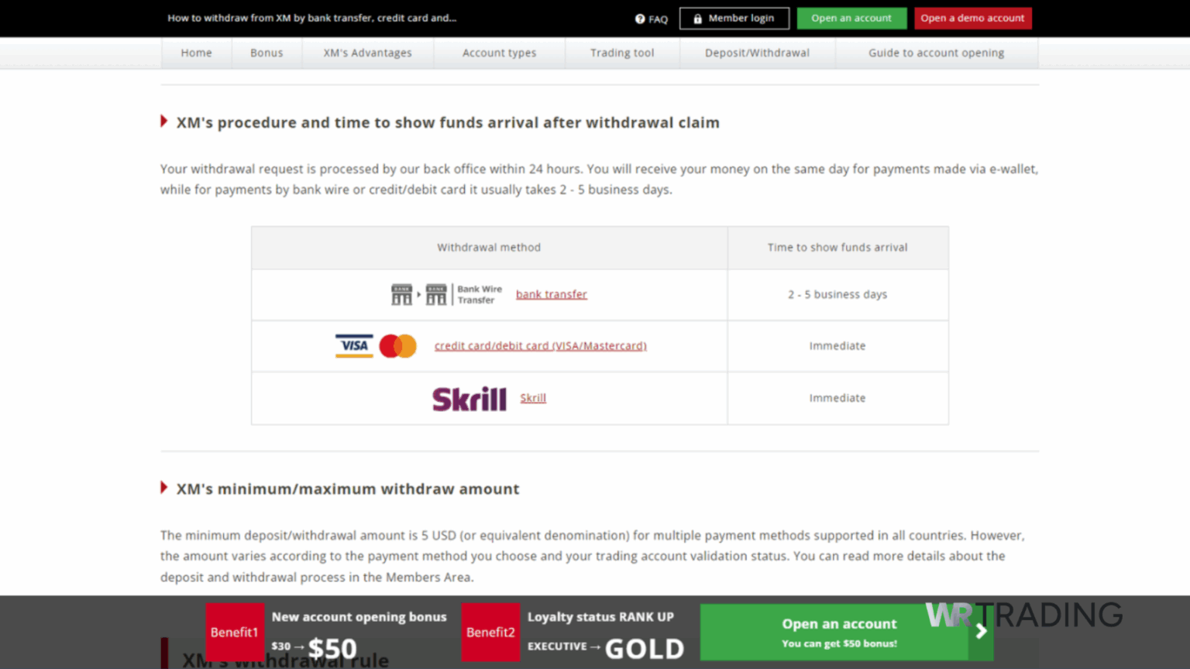Open the credit card/debit card (VISA/Mastercard) link

tap(540, 346)
